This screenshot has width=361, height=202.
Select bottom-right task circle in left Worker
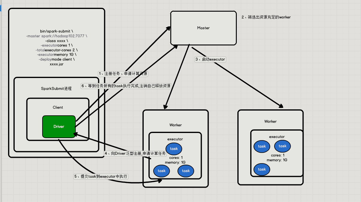(186, 171)
